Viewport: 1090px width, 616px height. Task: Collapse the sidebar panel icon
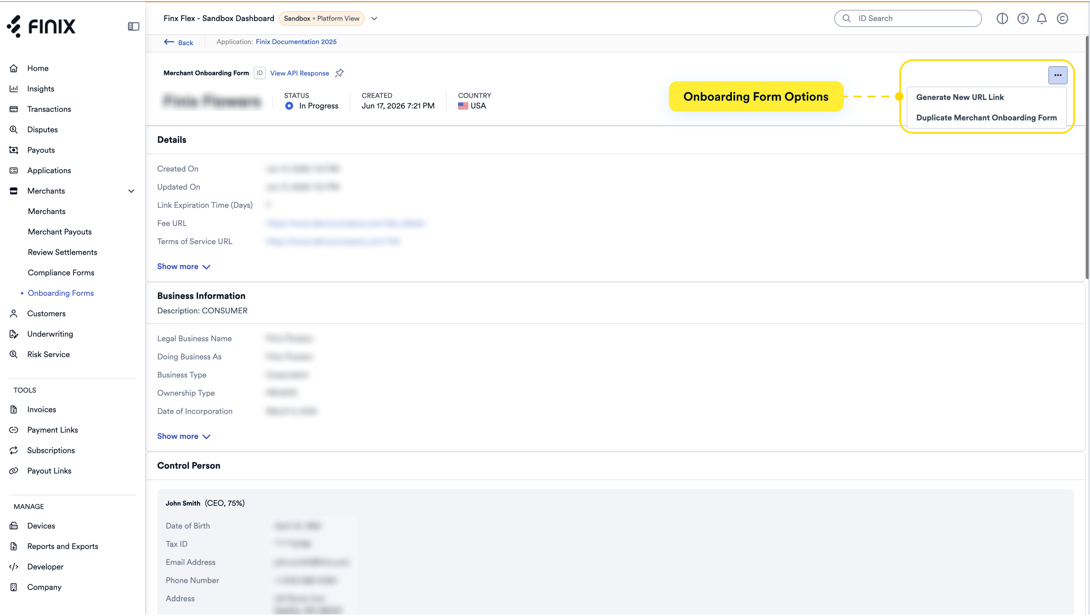pyautogui.click(x=133, y=27)
